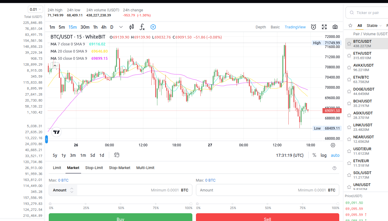
Task: Expand the side panel blue arrow handle
Action: pos(46,139)
